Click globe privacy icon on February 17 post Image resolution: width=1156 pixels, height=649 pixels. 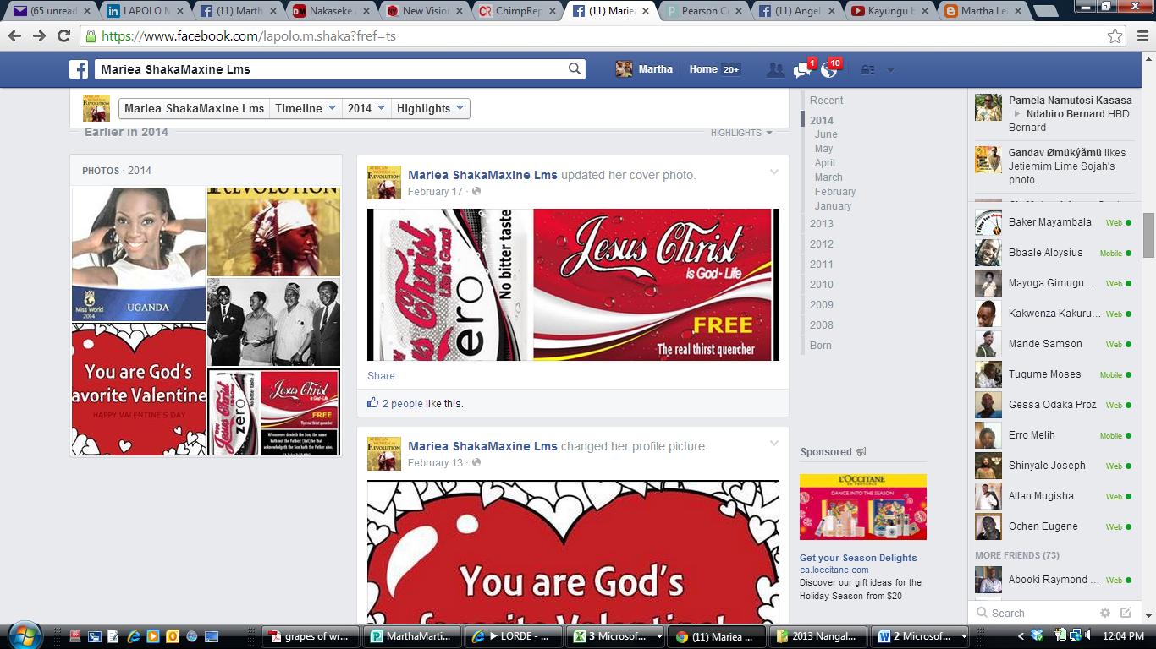[x=476, y=192]
